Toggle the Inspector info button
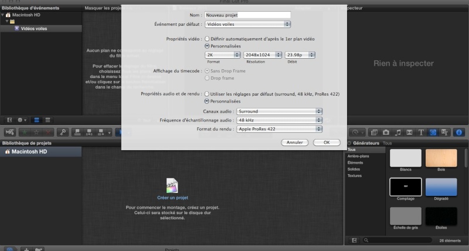The image size is (469, 251). 459,133
